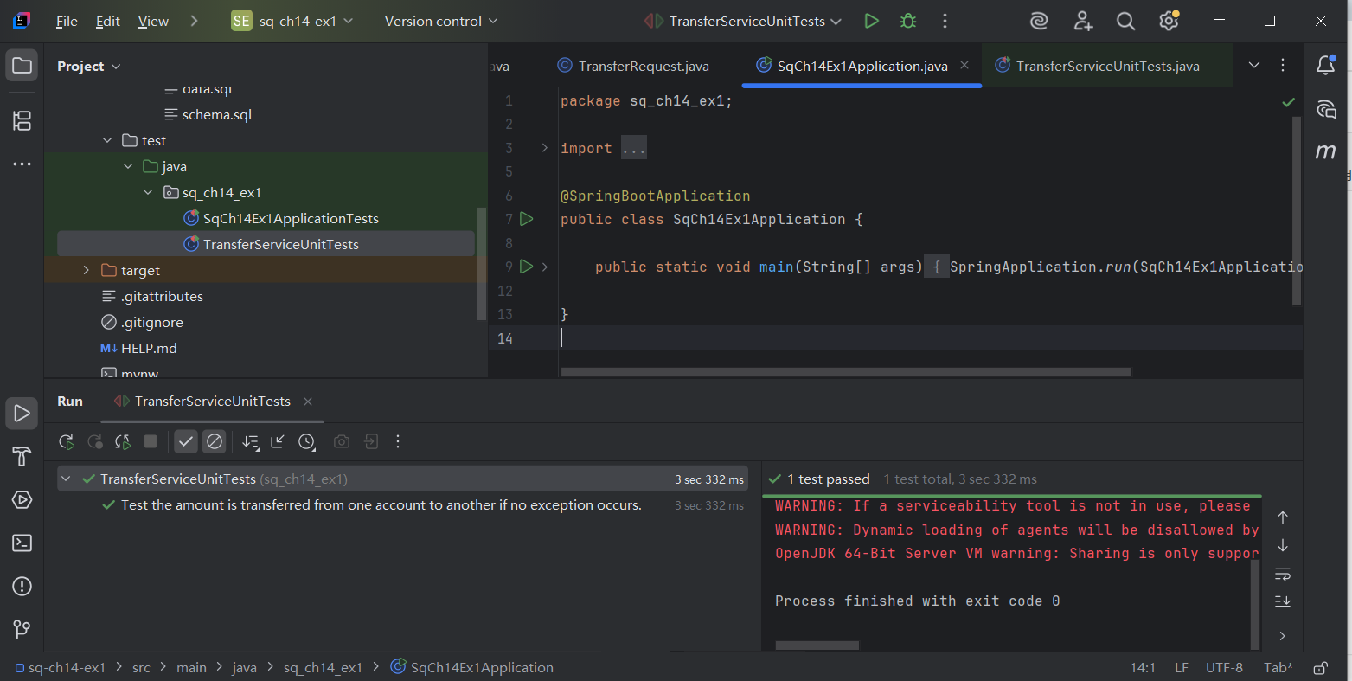
Task: Open the AI assistant spiral icon in the title bar
Action: click(x=1039, y=21)
